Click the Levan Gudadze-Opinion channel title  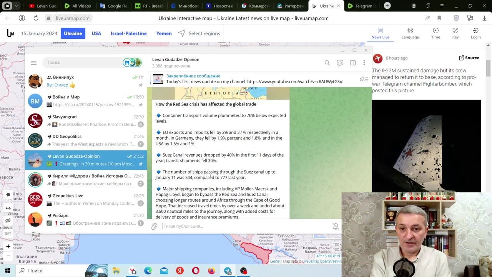tap(176, 60)
